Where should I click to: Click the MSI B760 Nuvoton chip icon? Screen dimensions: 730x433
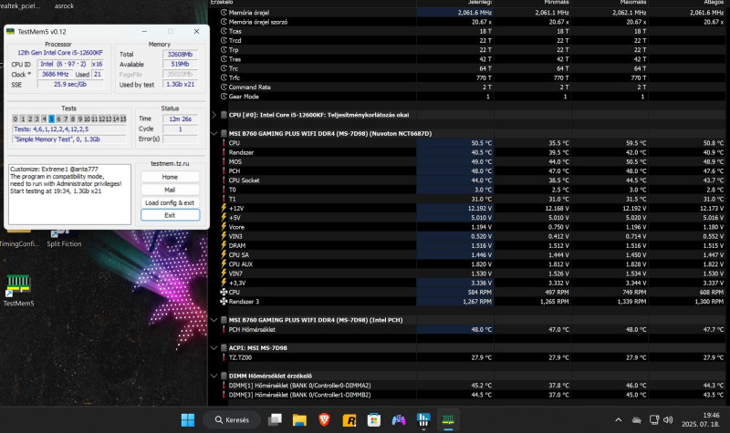pyautogui.click(x=224, y=133)
